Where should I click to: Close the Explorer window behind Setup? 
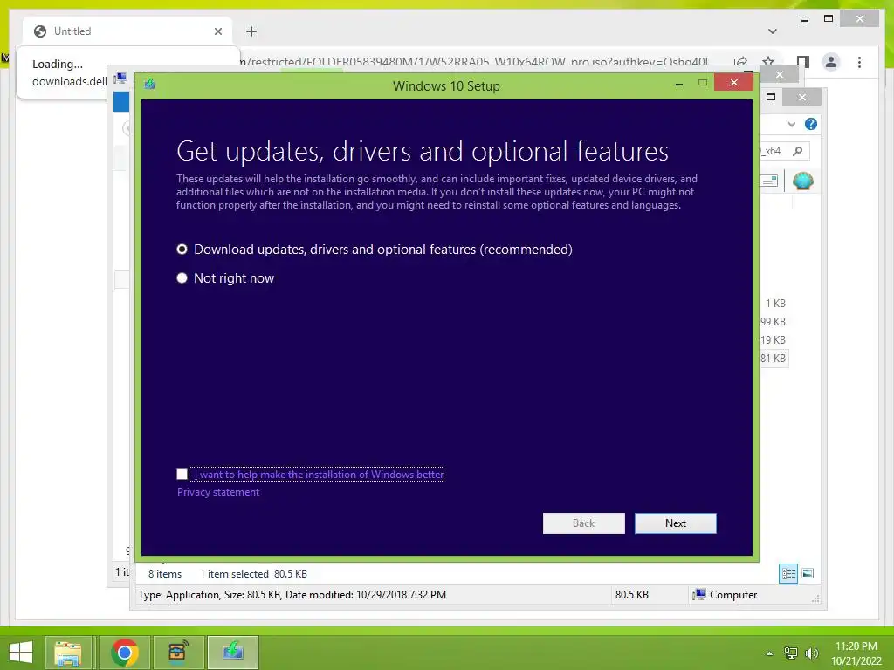point(801,98)
